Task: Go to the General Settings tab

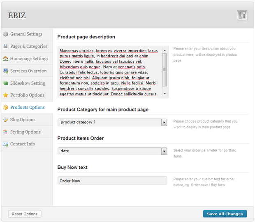Action: tap(26, 34)
